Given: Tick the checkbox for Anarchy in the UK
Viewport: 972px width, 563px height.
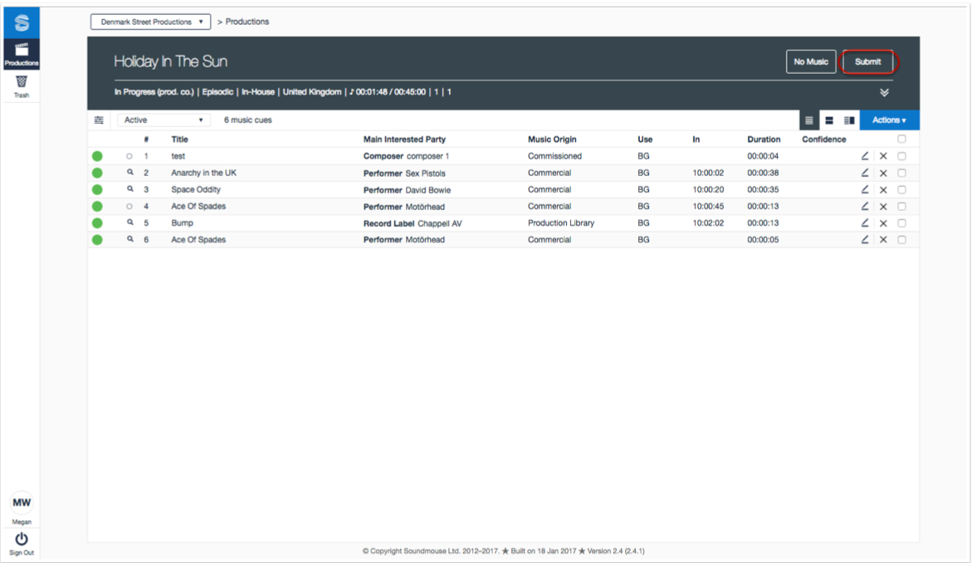Looking at the screenshot, I should point(902,173).
